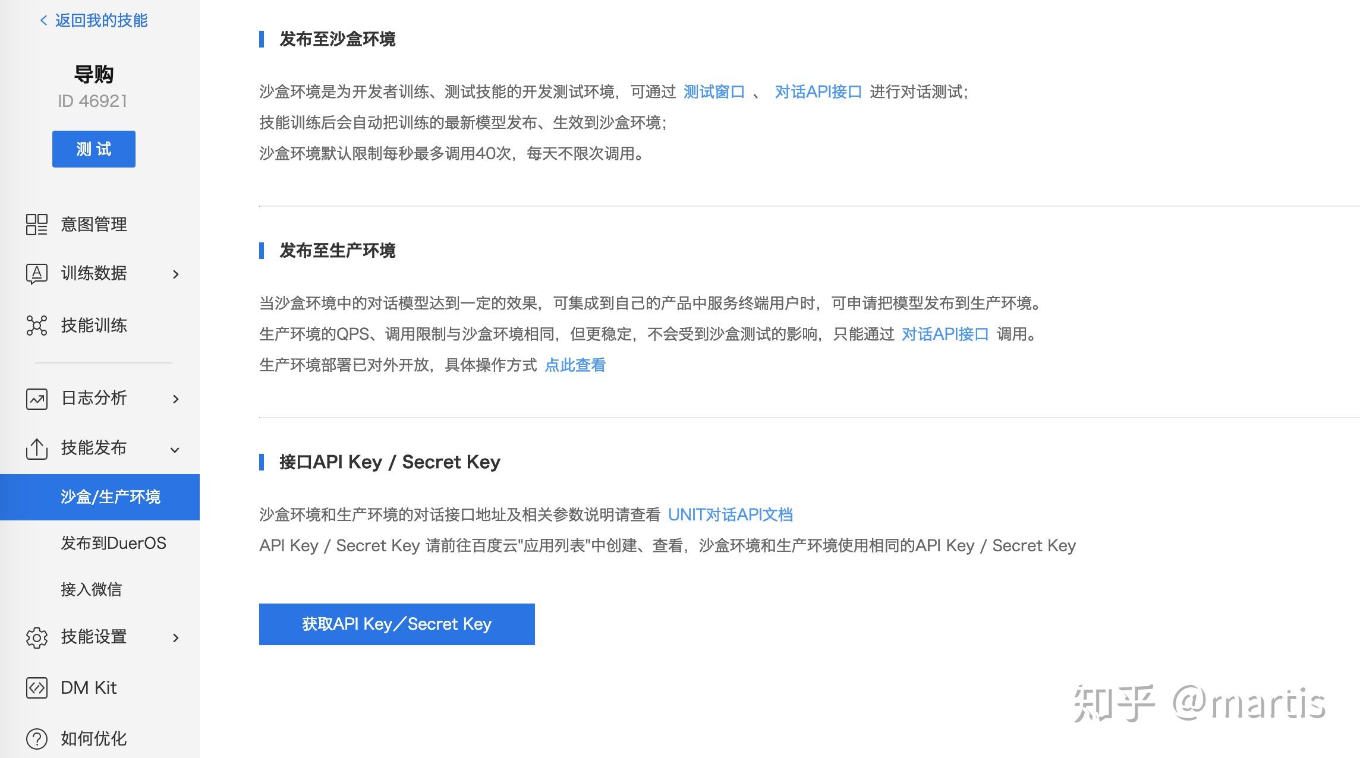Click the skill settings gear icon
1360x758 pixels.
pyautogui.click(x=36, y=637)
